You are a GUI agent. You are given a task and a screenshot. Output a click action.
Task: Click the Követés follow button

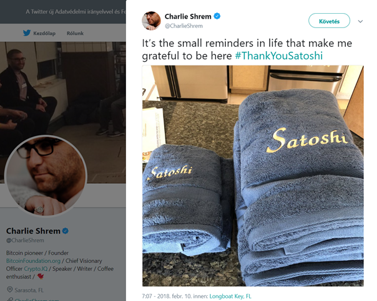click(329, 21)
